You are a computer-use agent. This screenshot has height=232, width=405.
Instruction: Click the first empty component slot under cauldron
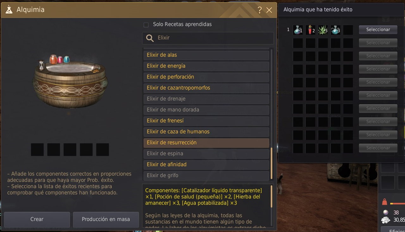coord(37,150)
